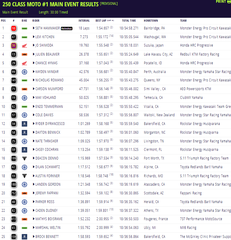Screen dimensions: 231x240
Task: Click total time 18/35:05.544
Action: (129, 37)
